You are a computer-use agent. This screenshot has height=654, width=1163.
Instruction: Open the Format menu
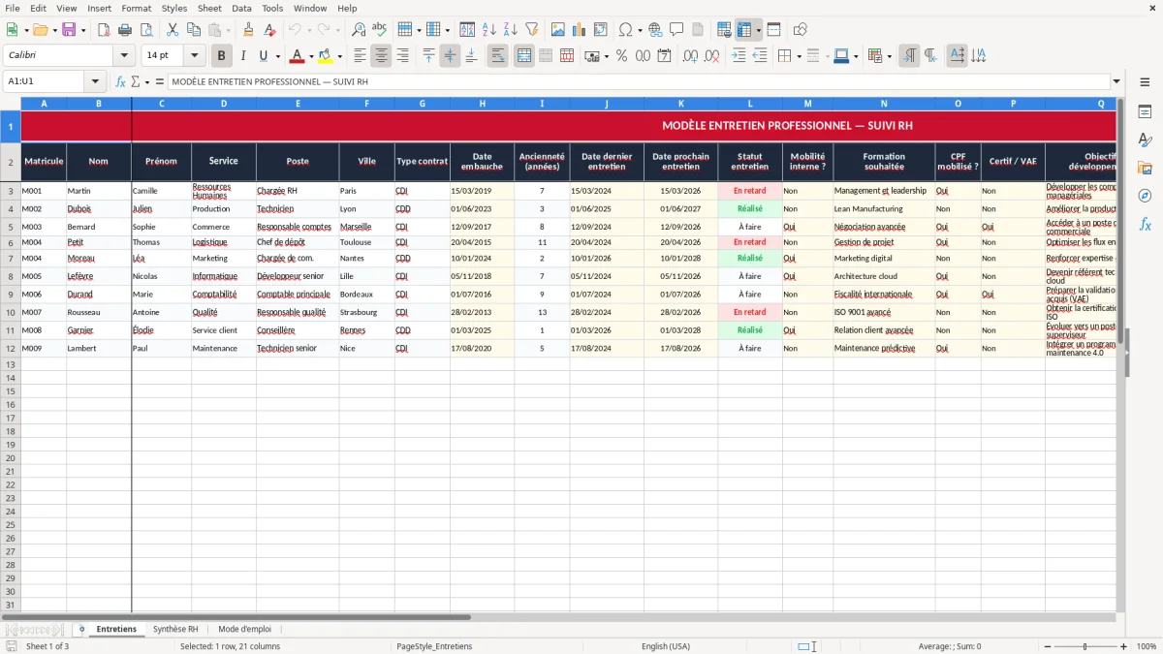tap(136, 8)
